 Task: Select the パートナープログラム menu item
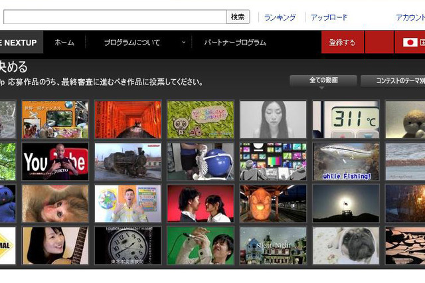235,43
